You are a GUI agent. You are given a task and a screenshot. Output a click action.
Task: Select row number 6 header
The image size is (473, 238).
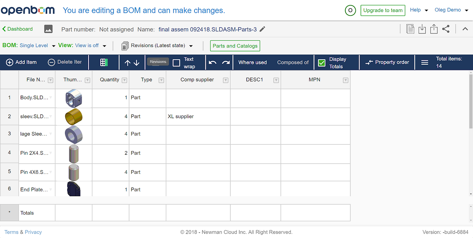click(x=9, y=189)
